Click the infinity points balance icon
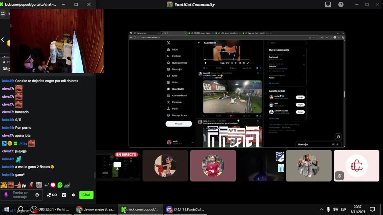 pos(54,195)
